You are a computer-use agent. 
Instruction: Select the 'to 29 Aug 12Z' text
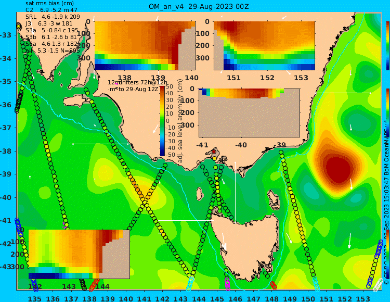pyautogui.click(x=138, y=89)
